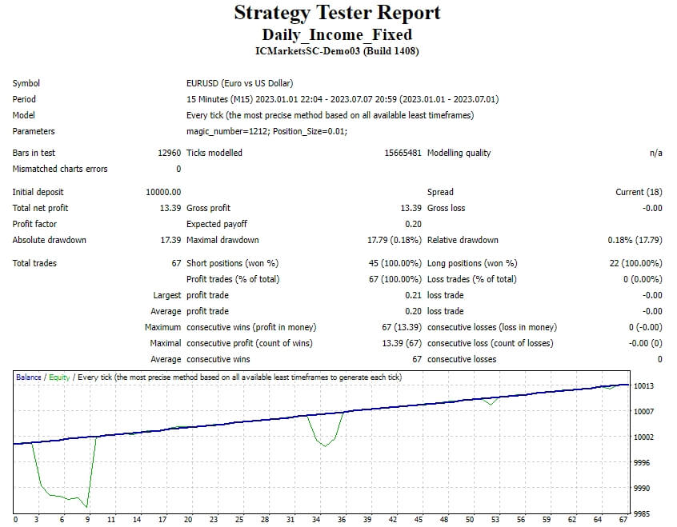Click the Total trades value 67
The width and height of the screenshot is (677, 527).
tap(176, 263)
